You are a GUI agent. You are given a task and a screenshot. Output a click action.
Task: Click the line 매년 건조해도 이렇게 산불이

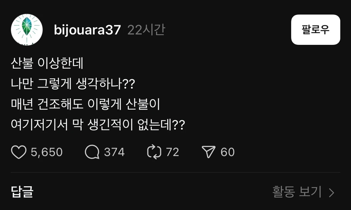click(x=85, y=104)
